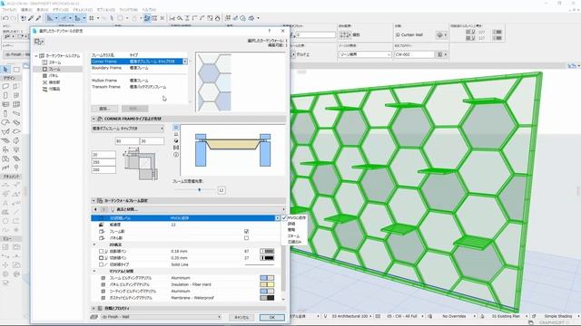The height and width of the screenshot is (326, 581).
Task: Click the input field containing 250
Action: pyautogui.click(x=103, y=162)
